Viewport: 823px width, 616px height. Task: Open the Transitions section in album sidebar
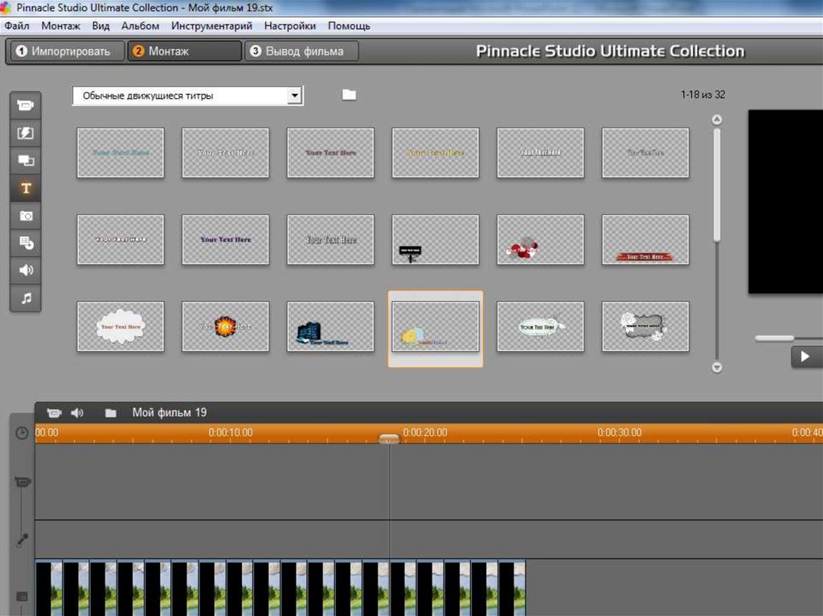pos(26,133)
